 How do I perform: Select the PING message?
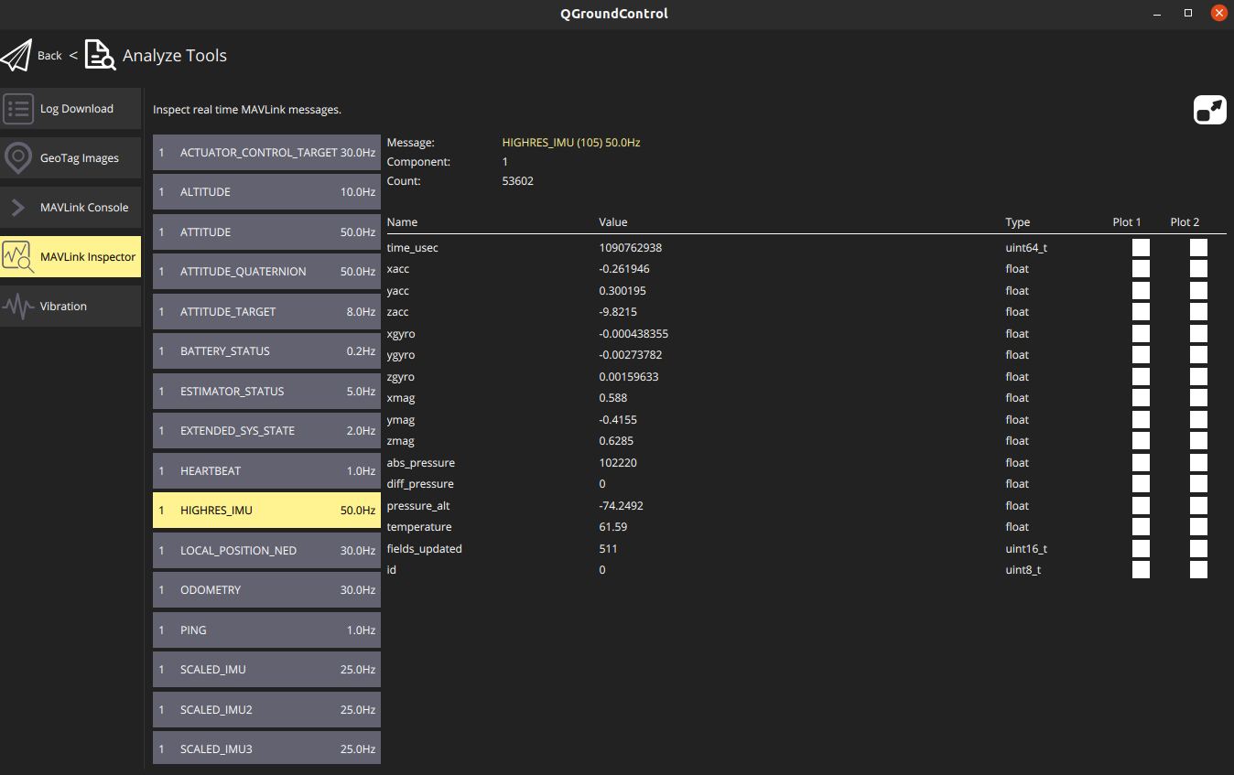coord(266,630)
